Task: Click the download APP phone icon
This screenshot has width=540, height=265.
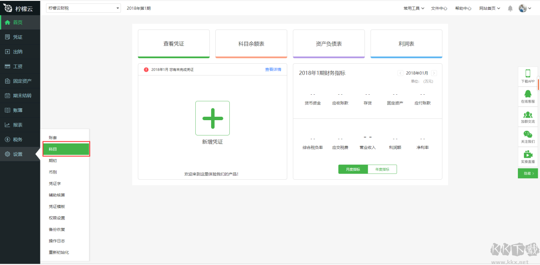Action: [528, 73]
